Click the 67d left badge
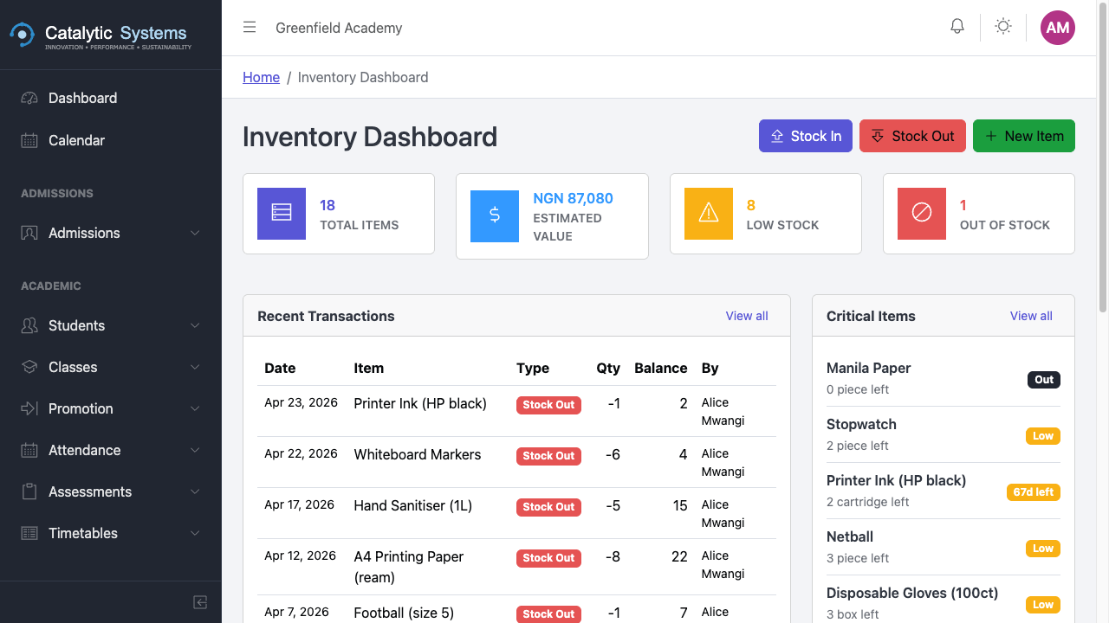This screenshot has height=623, width=1109. coord(1034,492)
